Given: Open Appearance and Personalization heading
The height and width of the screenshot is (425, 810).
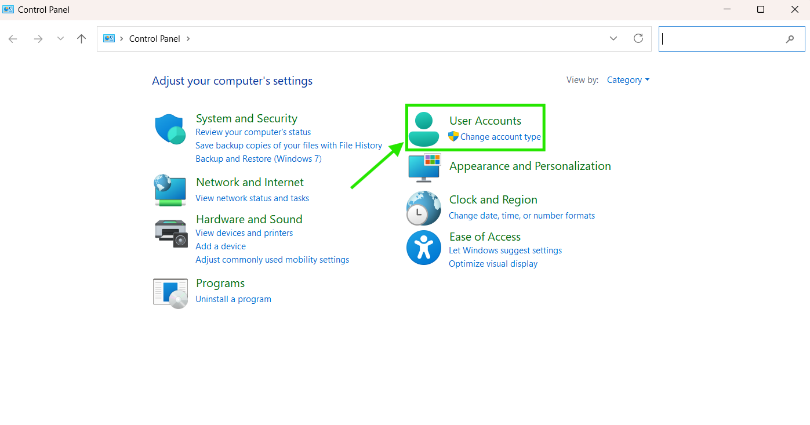Looking at the screenshot, I should (x=530, y=166).
